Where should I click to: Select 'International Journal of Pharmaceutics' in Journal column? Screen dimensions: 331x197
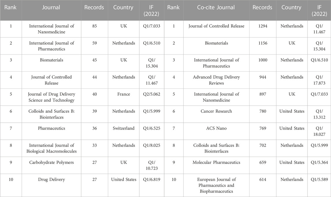point(51,46)
